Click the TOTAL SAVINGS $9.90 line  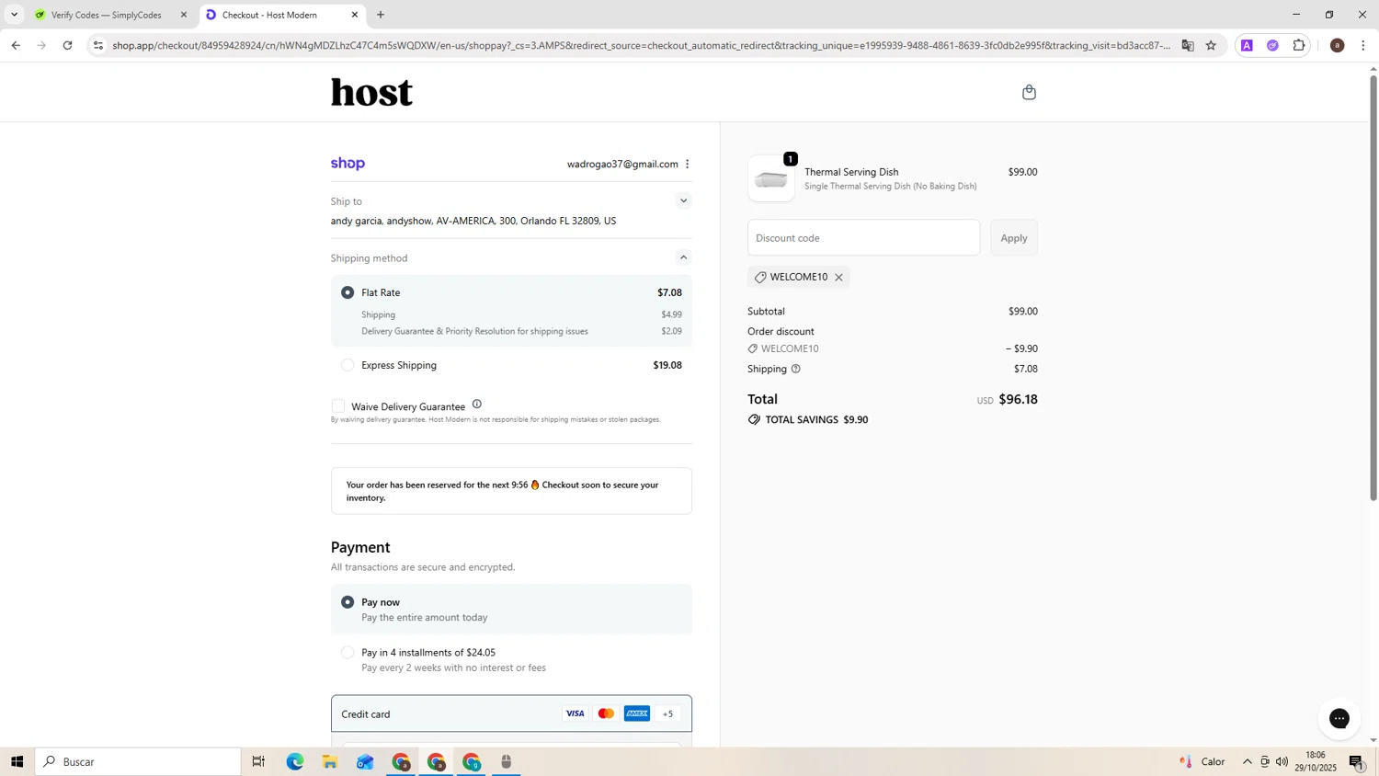pos(808,419)
